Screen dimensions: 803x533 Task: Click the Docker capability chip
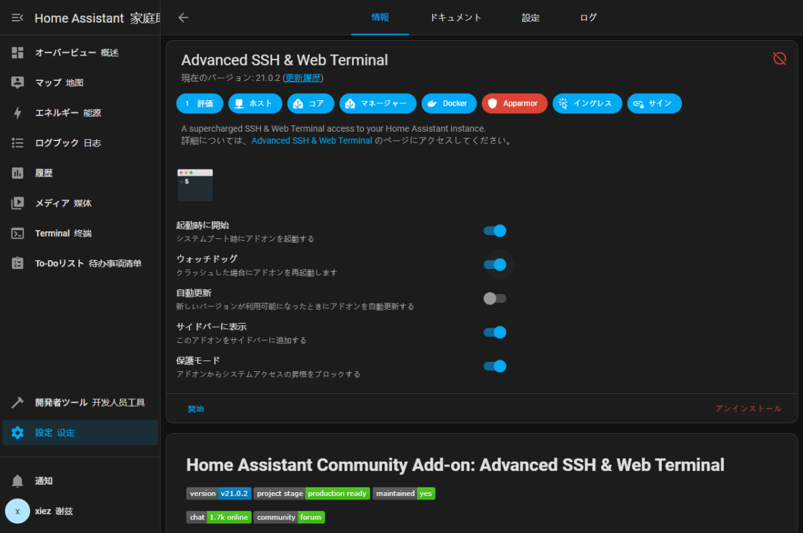coord(449,104)
